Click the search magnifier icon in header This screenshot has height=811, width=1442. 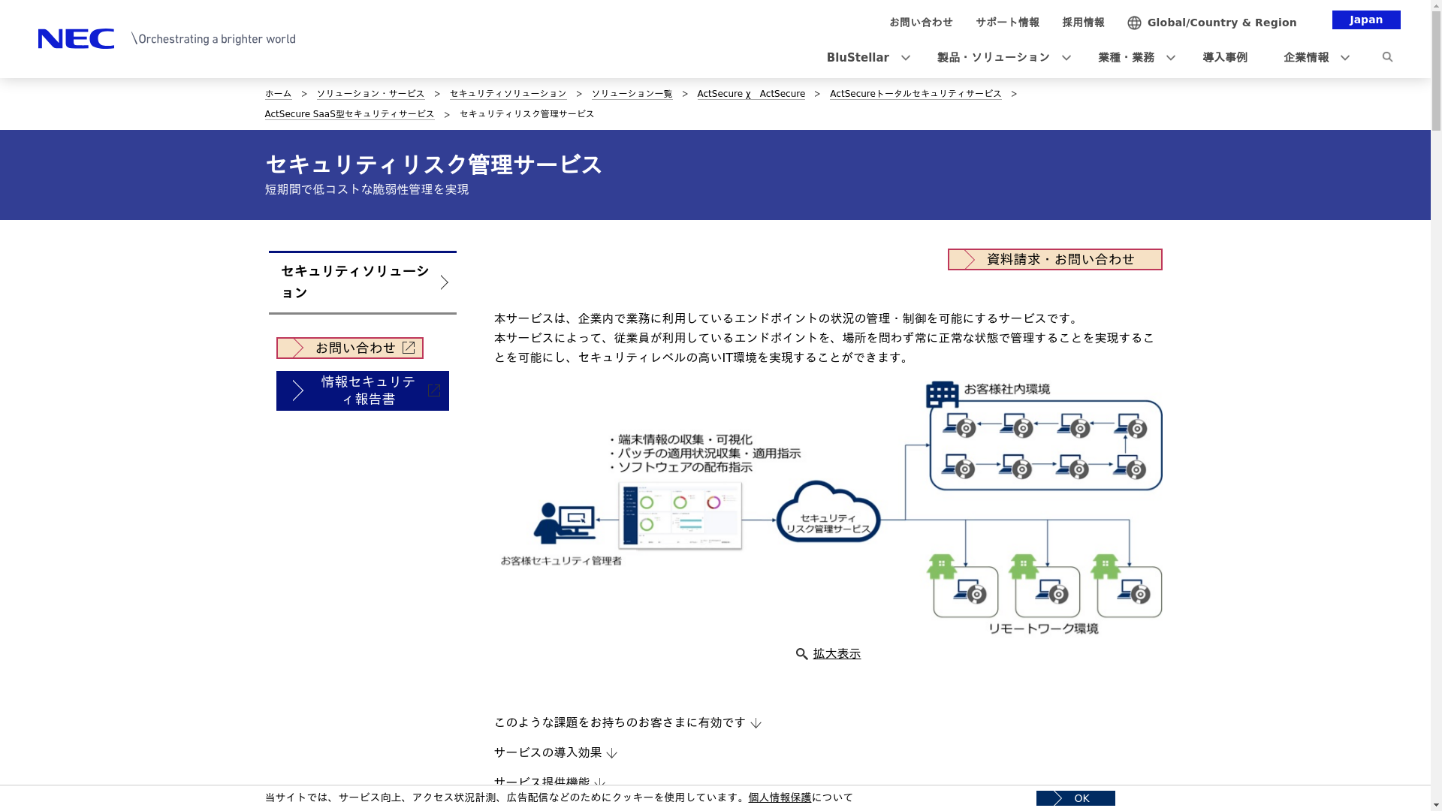coord(1387,57)
